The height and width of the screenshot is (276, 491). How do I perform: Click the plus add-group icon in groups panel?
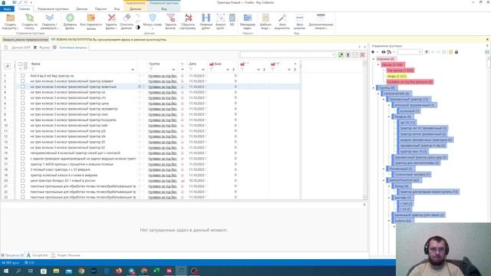point(373,52)
